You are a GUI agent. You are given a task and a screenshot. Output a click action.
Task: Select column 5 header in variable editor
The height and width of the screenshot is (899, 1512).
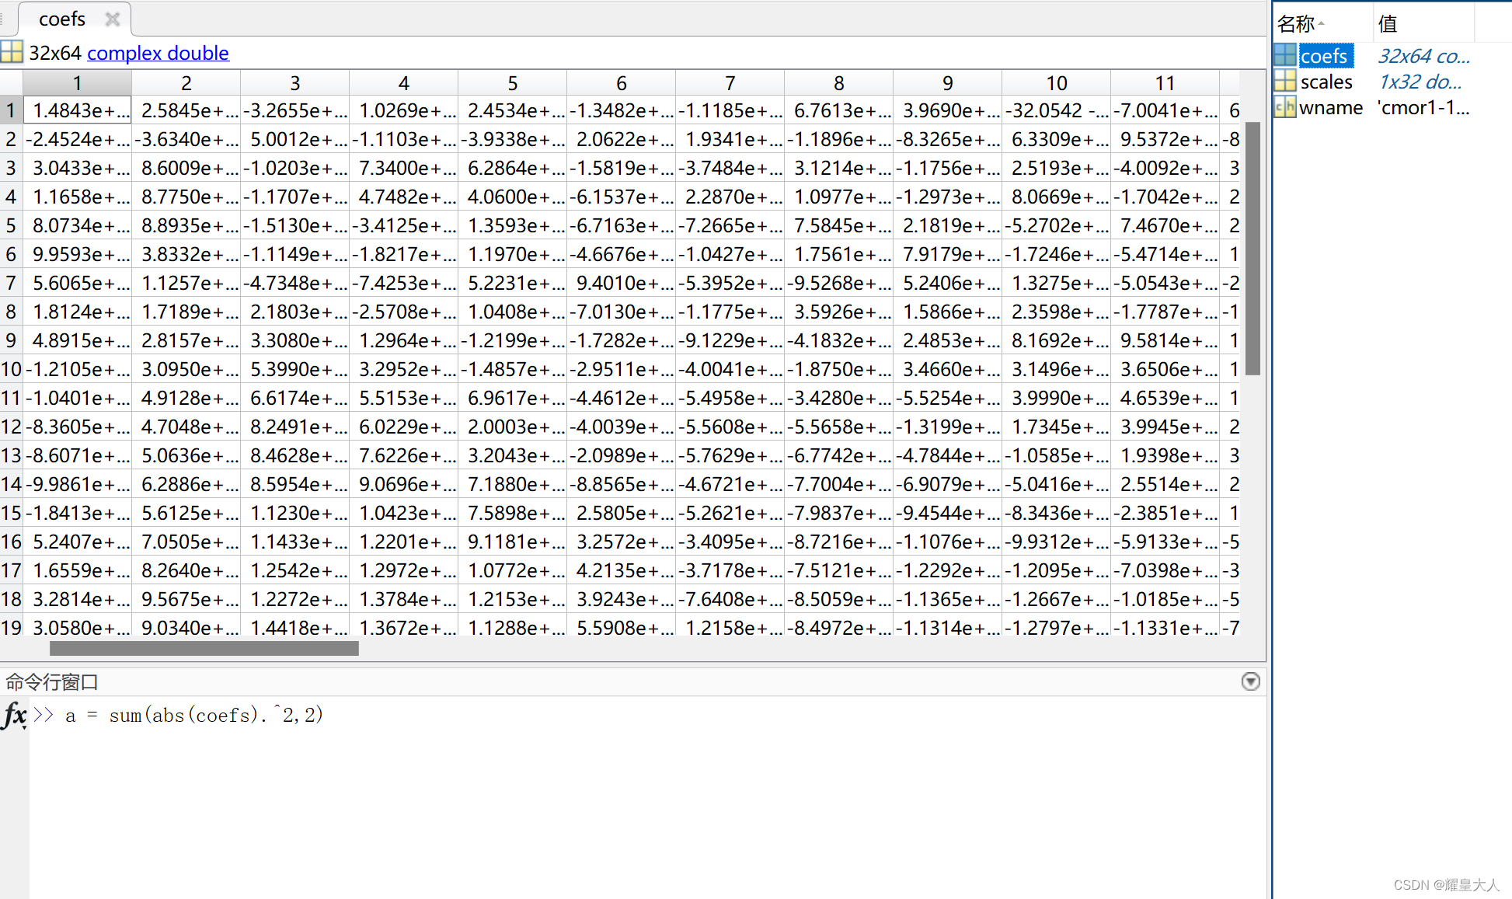(x=512, y=82)
